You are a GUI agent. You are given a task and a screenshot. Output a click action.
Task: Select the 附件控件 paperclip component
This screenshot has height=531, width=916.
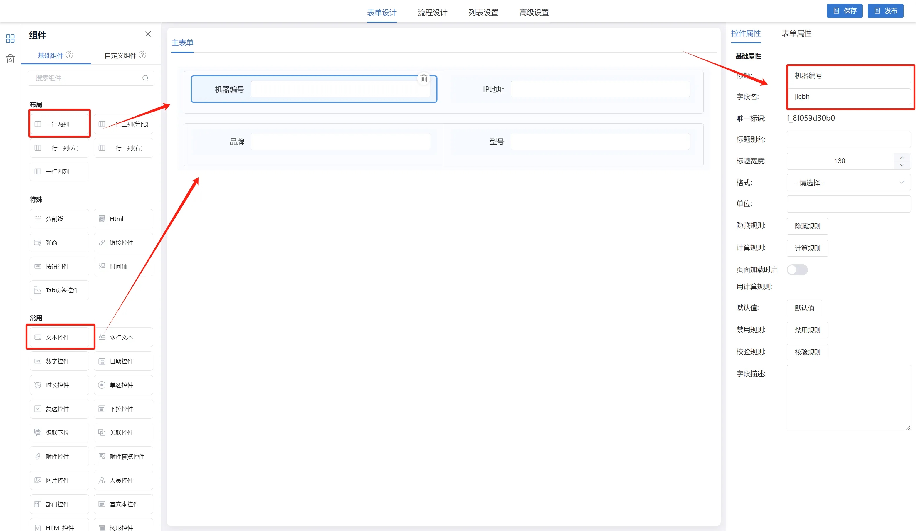click(59, 456)
